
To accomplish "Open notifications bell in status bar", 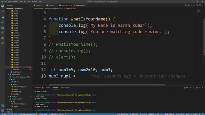I will (x=202, y=114).
